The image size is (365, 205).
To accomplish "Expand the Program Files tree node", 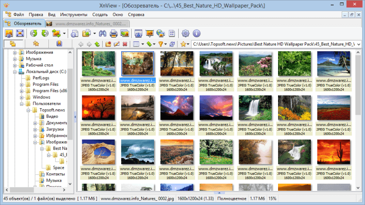I will [x=21, y=84].
